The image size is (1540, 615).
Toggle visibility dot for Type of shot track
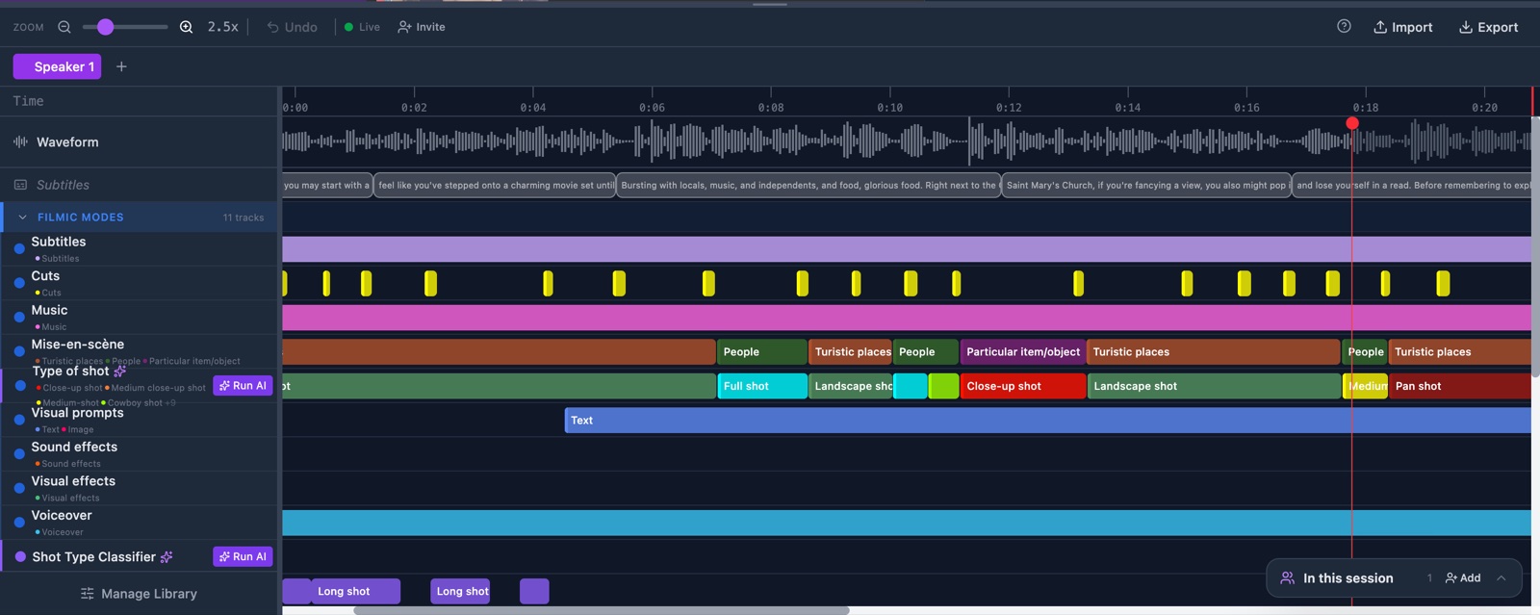[x=19, y=385]
